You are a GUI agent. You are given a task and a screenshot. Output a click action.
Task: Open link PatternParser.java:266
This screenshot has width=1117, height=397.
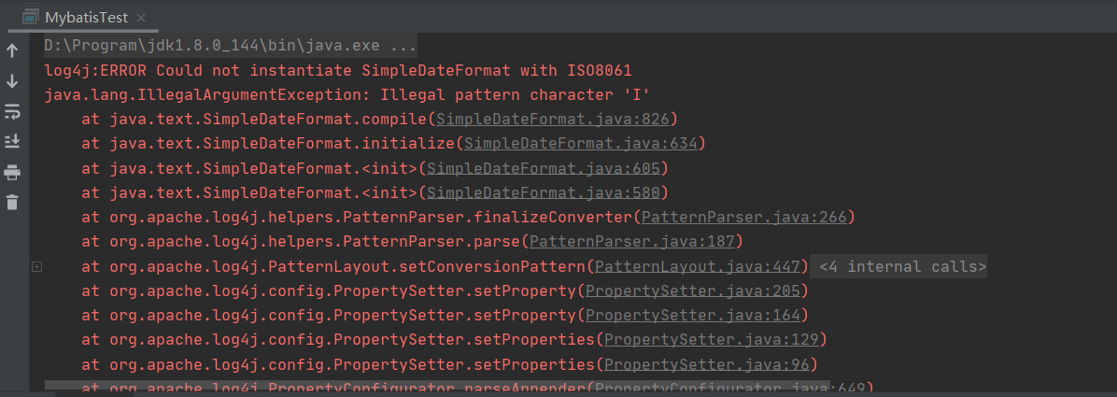(x=744, y=218)
